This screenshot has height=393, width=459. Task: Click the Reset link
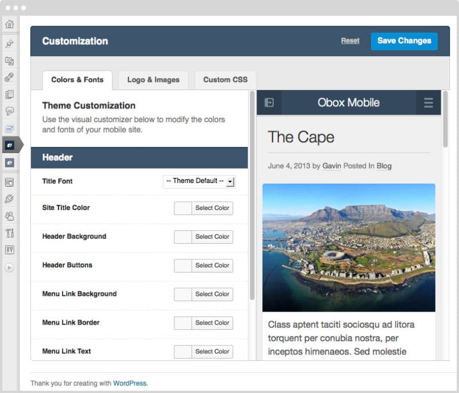(x=350, y=41)
